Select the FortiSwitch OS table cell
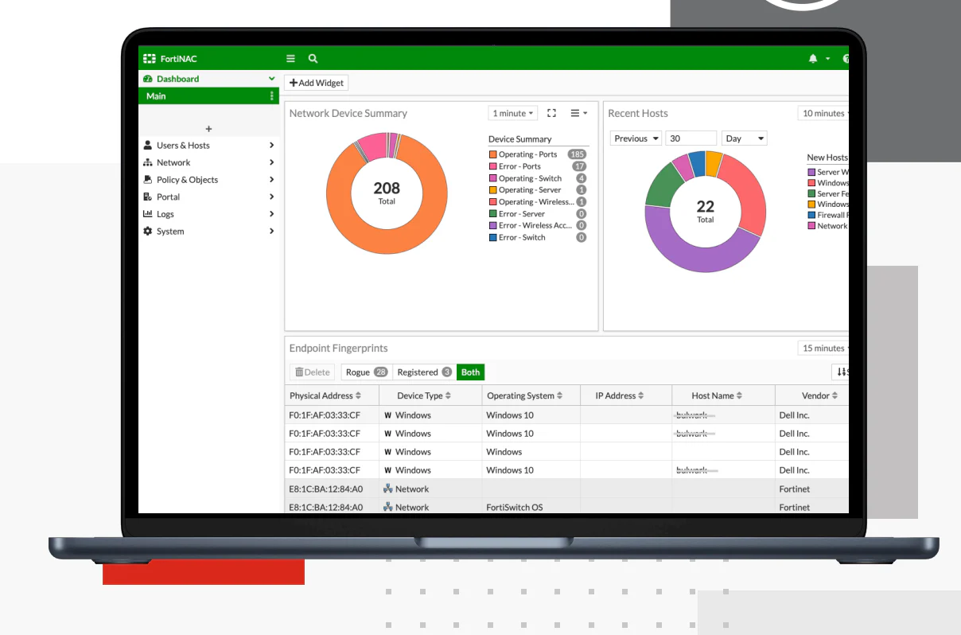 [531, 508]
